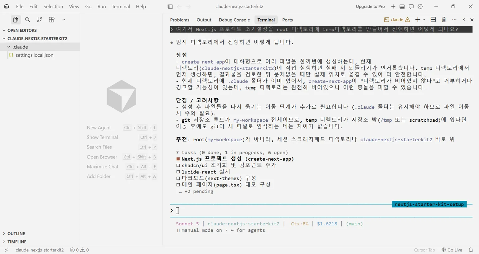Open the Terminal menu
Screen dimensions: 479x254
pyautogui.click(x=121, y=7)
